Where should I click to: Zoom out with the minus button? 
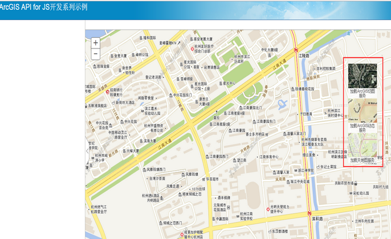point(96,54)
